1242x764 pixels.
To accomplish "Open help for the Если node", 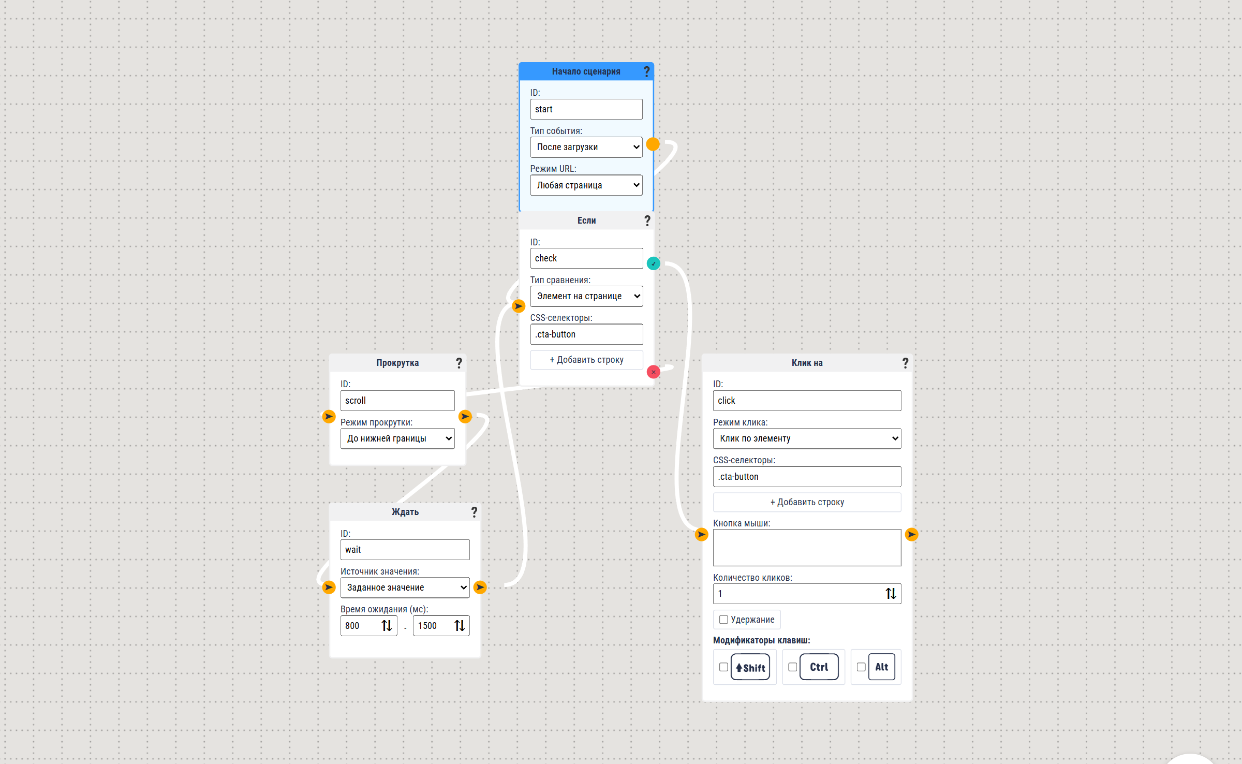I will pos(647,221).
